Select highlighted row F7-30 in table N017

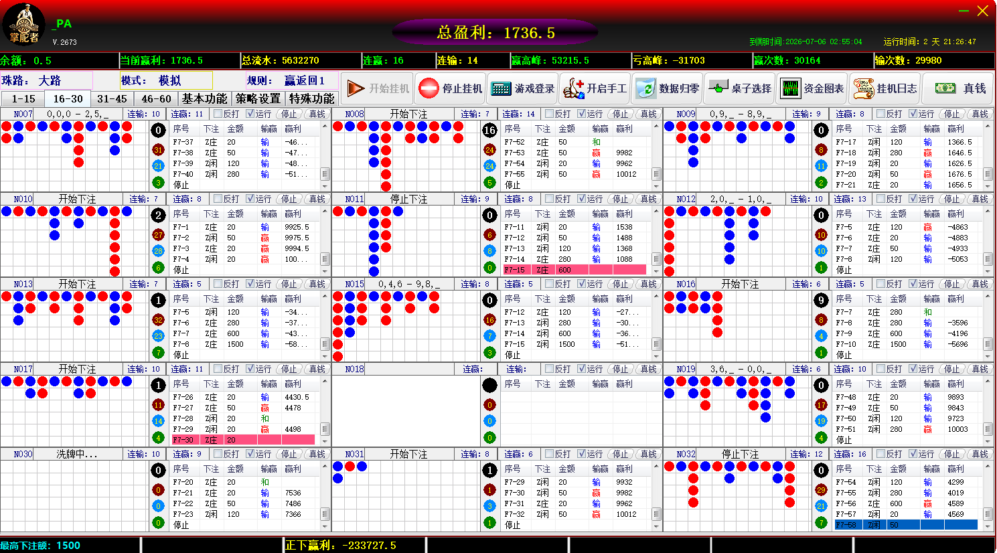point(243,440)
